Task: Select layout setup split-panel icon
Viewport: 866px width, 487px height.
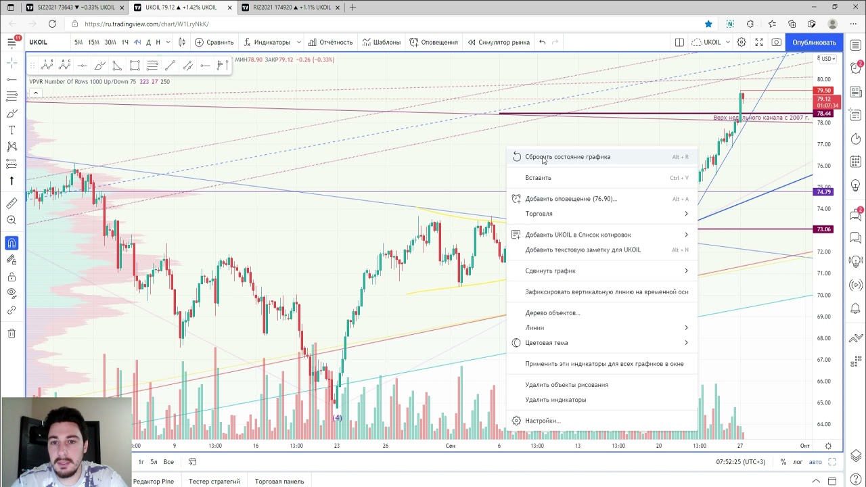Action: tap(679, 42)
